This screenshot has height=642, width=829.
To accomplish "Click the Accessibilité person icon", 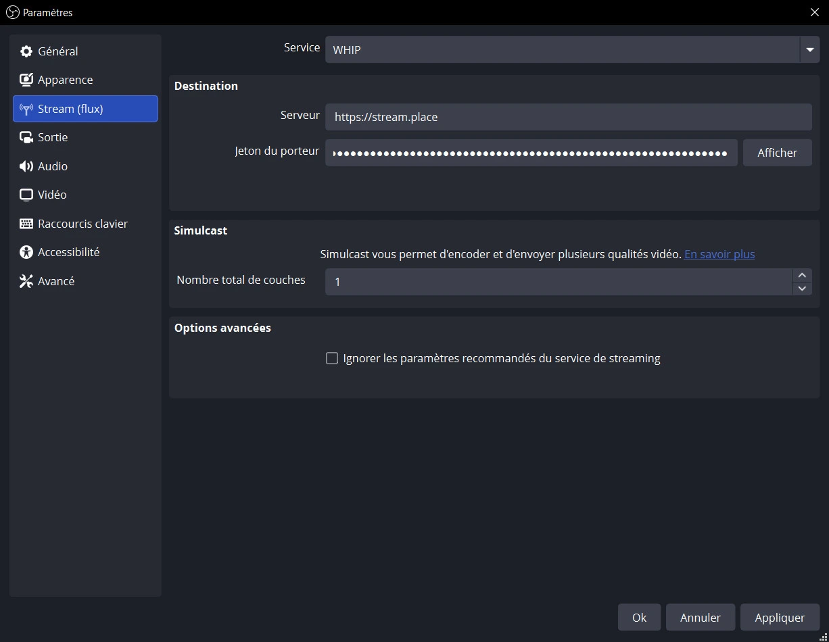I will 26,252.
